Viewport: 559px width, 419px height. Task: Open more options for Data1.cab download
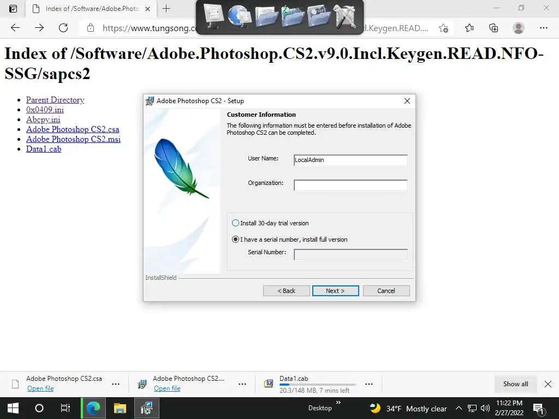[x=369, y=384]
